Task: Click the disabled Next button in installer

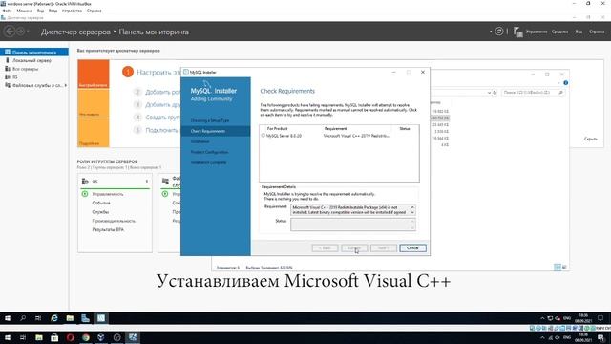Action: coord(384,248)
